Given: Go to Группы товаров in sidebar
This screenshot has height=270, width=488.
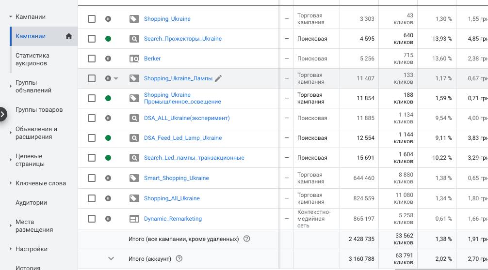Looking at the screenshot, I should tap(39, 109).
